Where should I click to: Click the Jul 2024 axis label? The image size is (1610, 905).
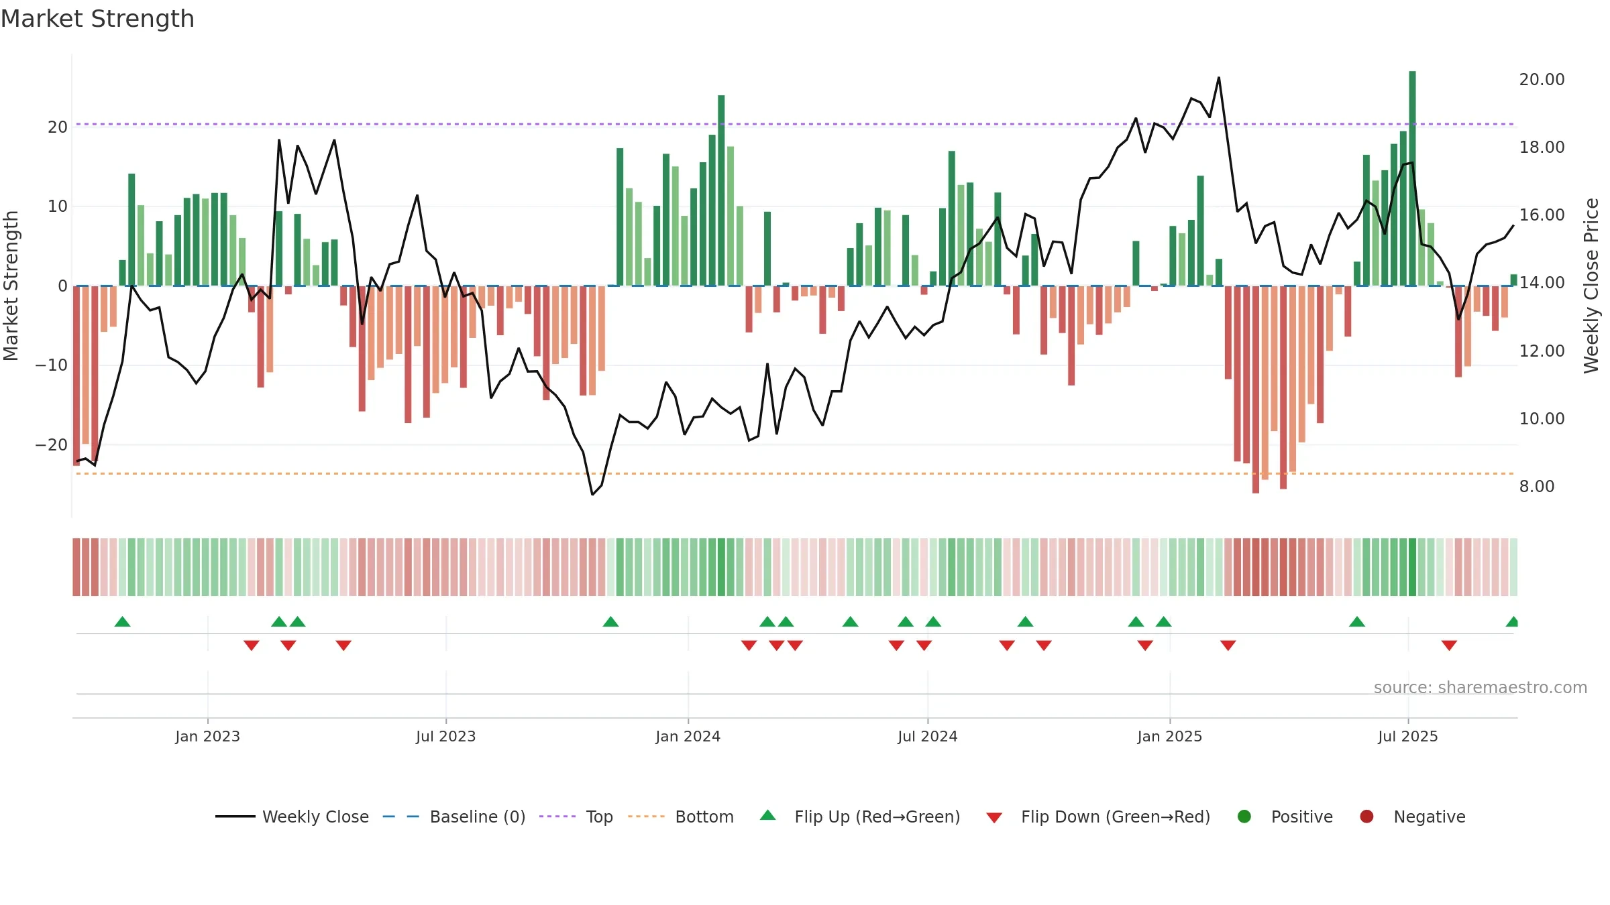[928, 736]
